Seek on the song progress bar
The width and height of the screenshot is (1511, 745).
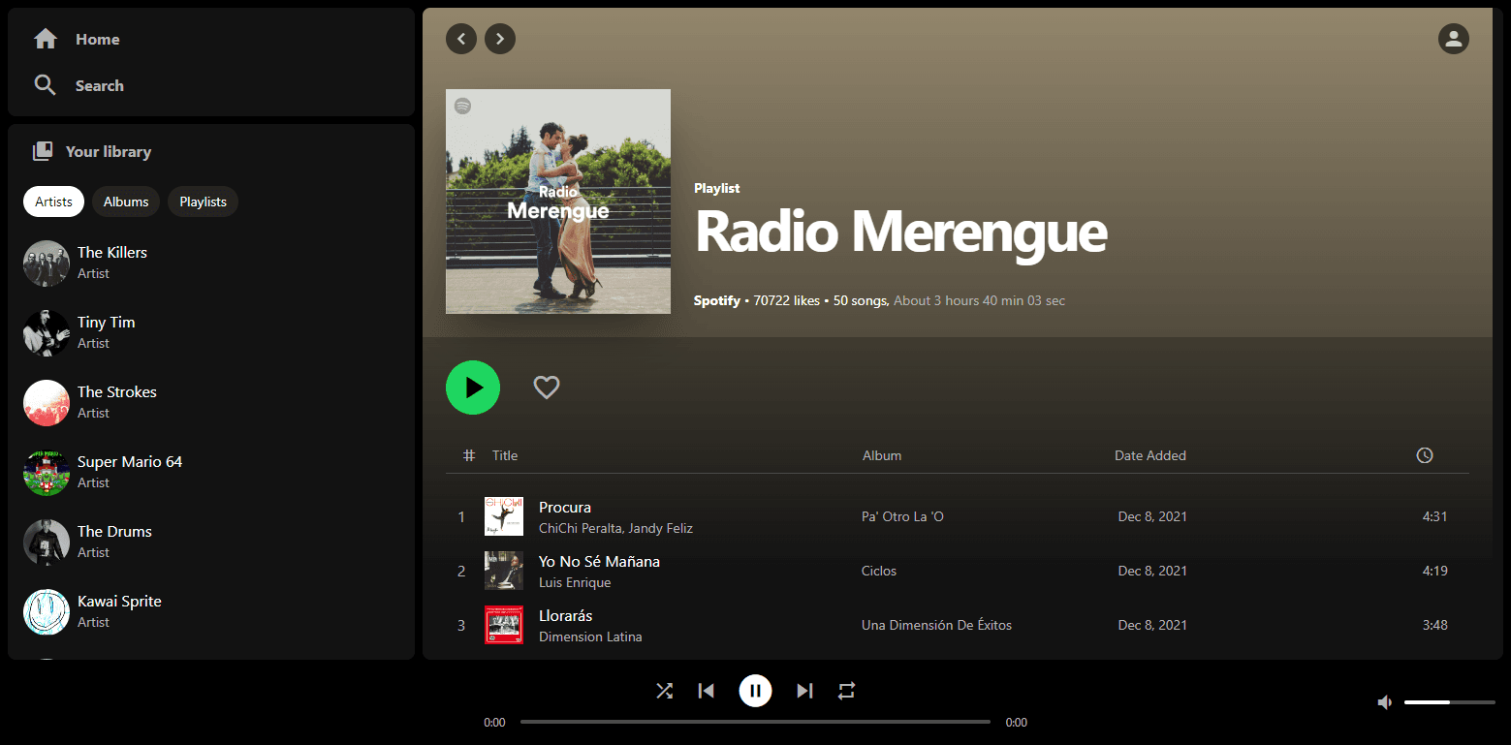coord(755,722)
